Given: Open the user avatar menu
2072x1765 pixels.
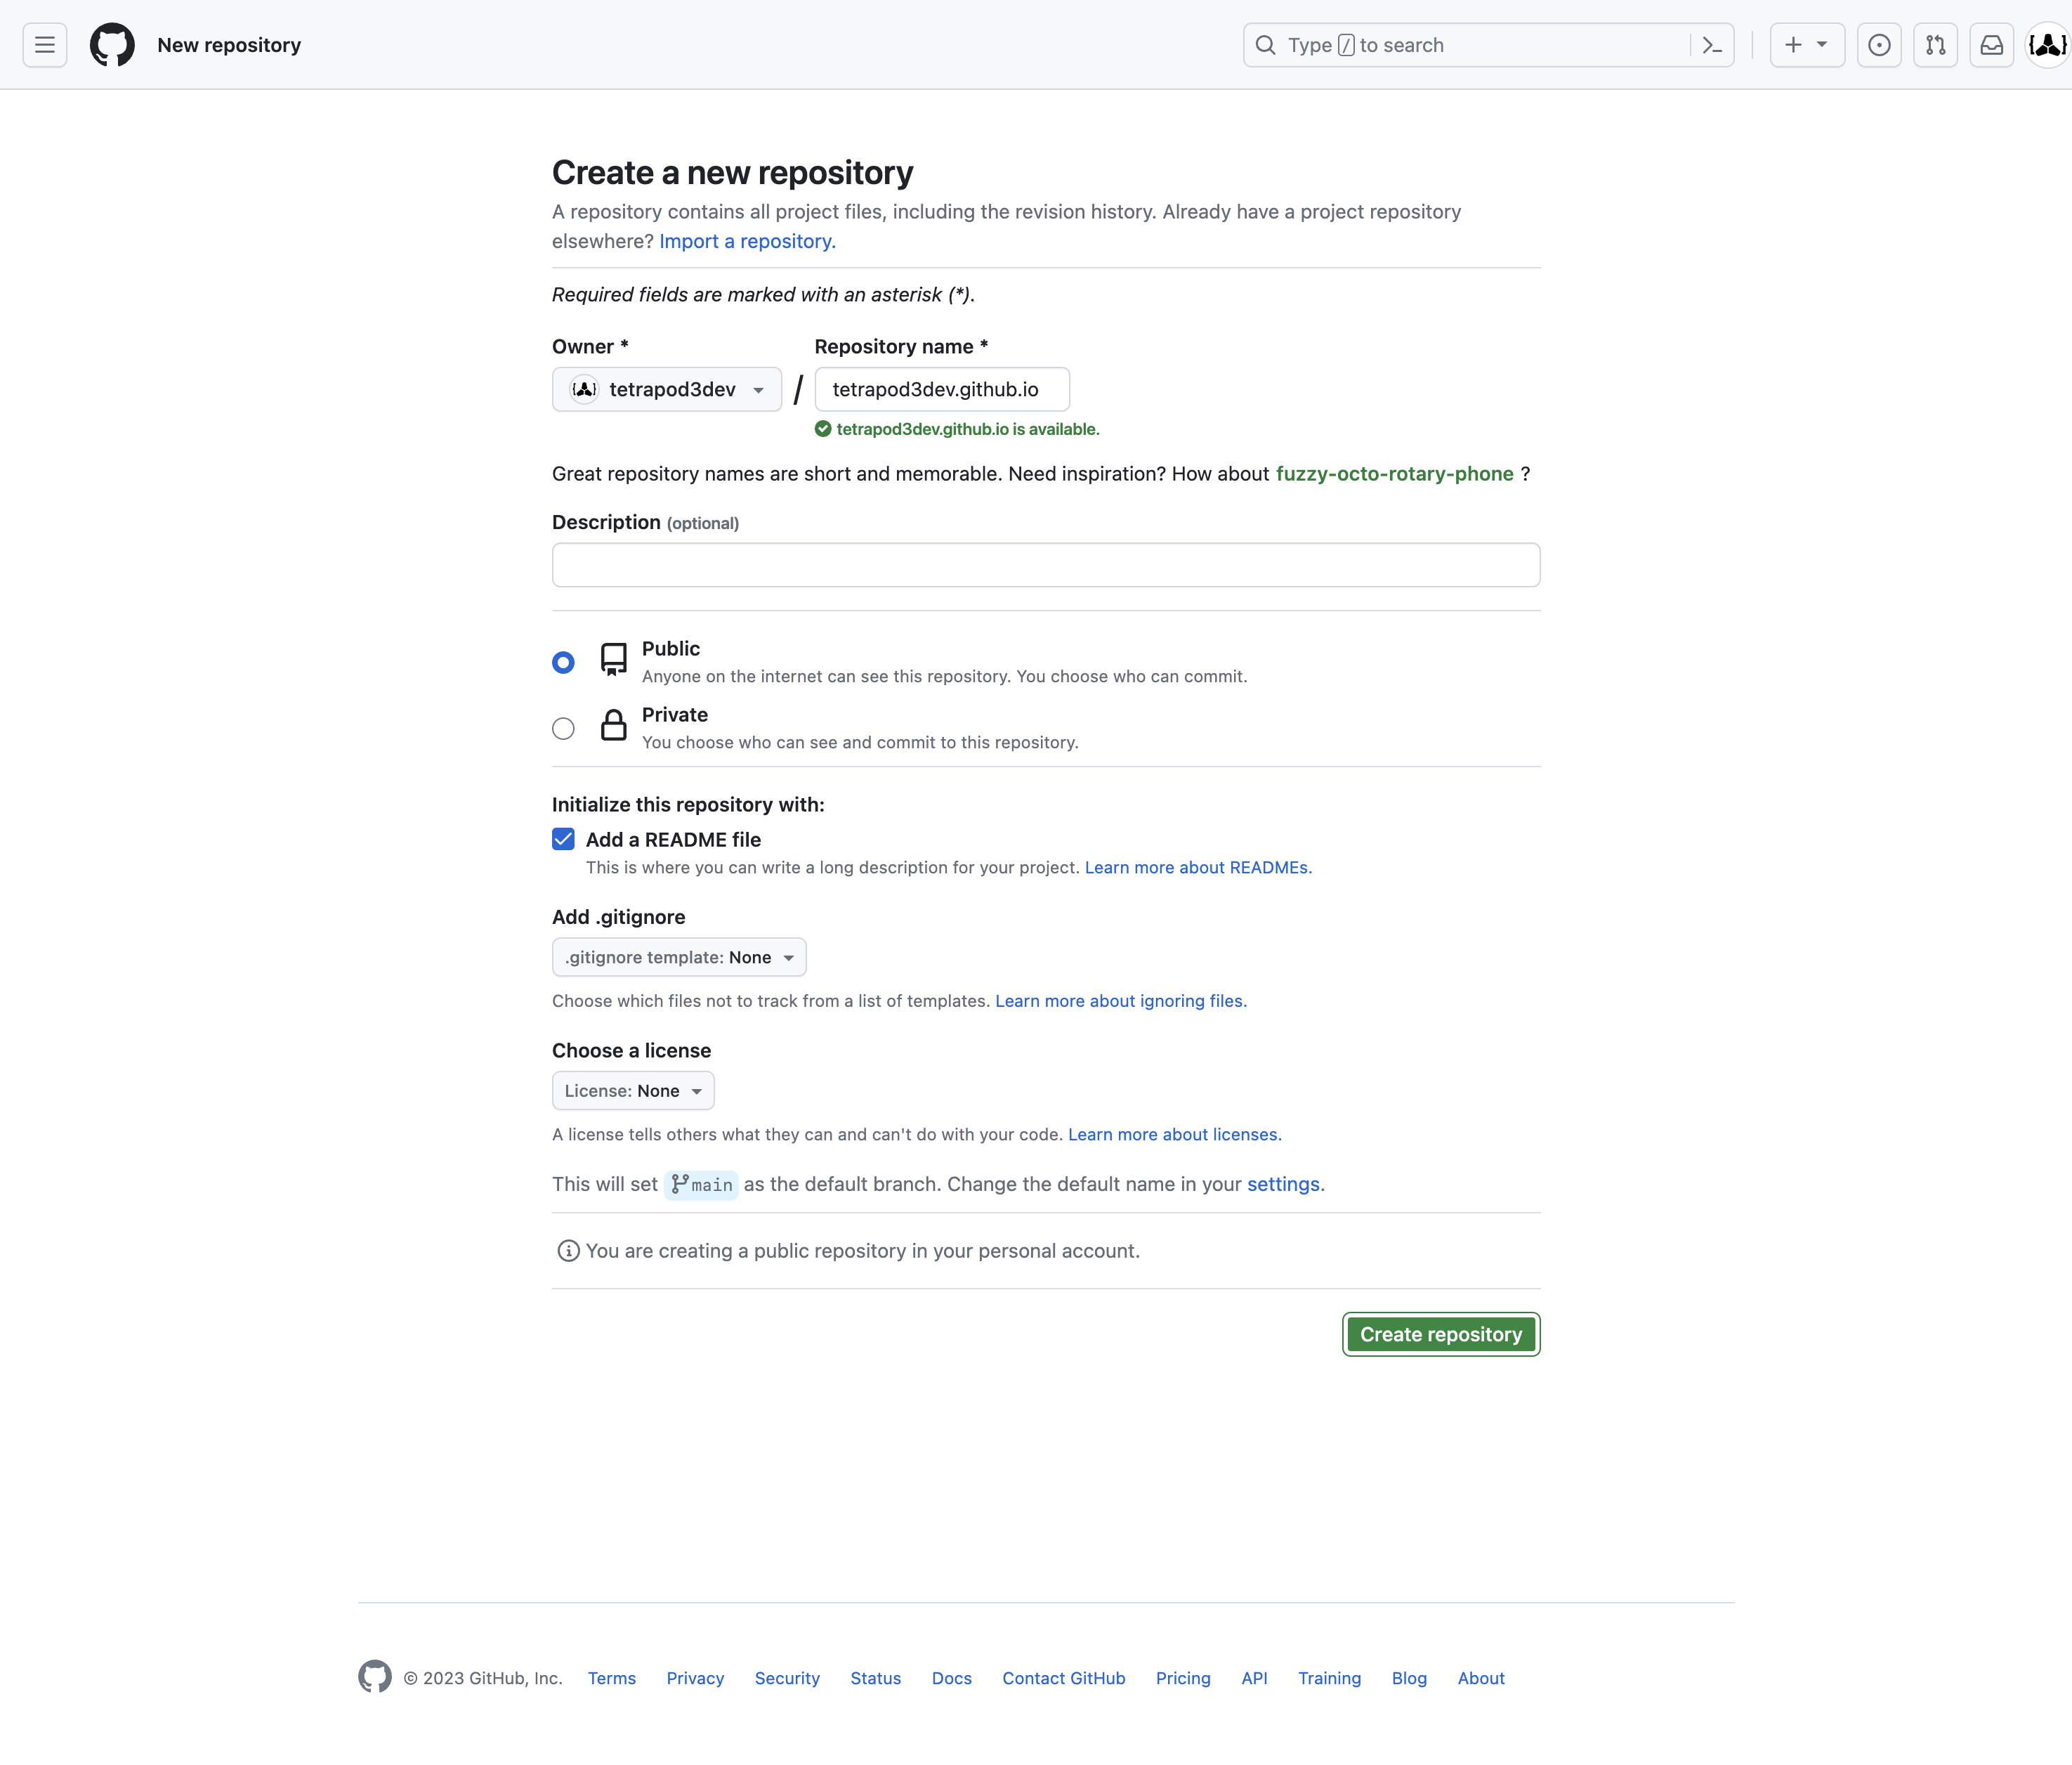Looking at the screenshot, I should (x=2047, y=45).
